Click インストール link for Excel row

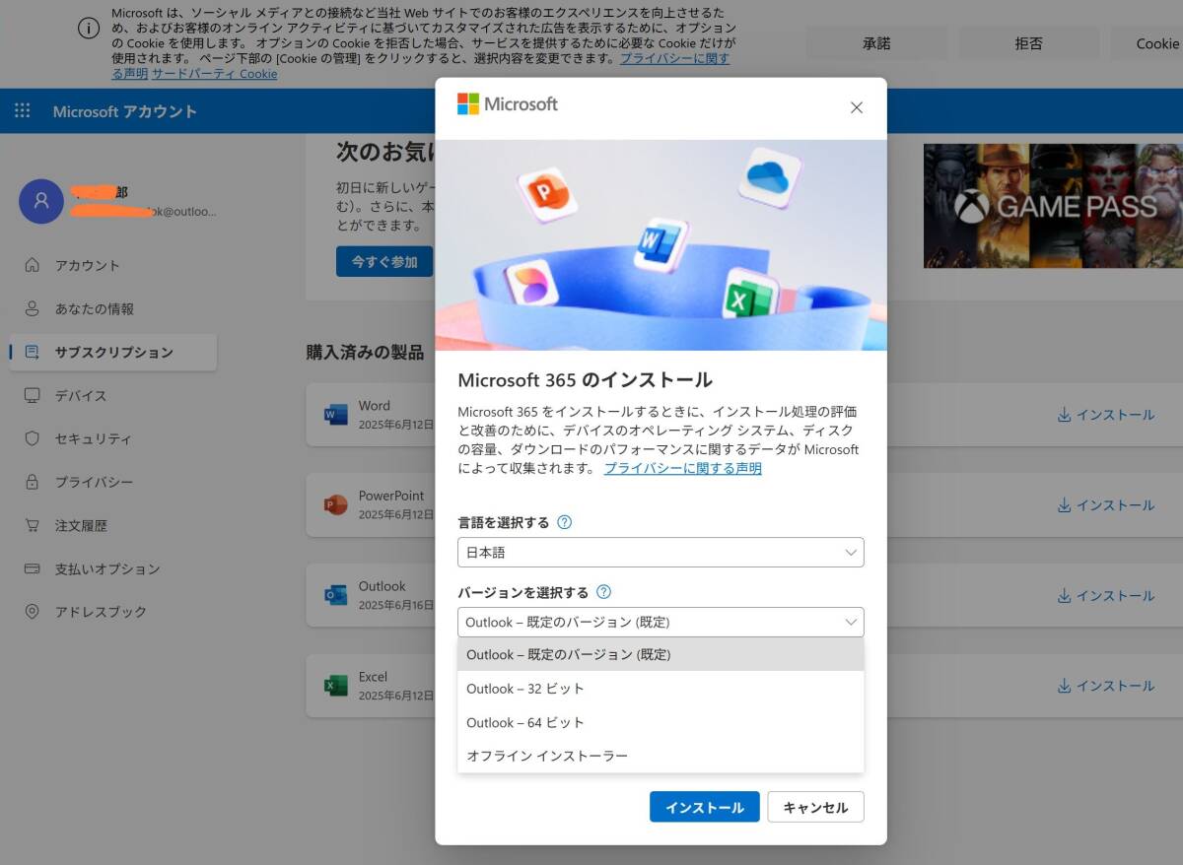coord(1105,686)
